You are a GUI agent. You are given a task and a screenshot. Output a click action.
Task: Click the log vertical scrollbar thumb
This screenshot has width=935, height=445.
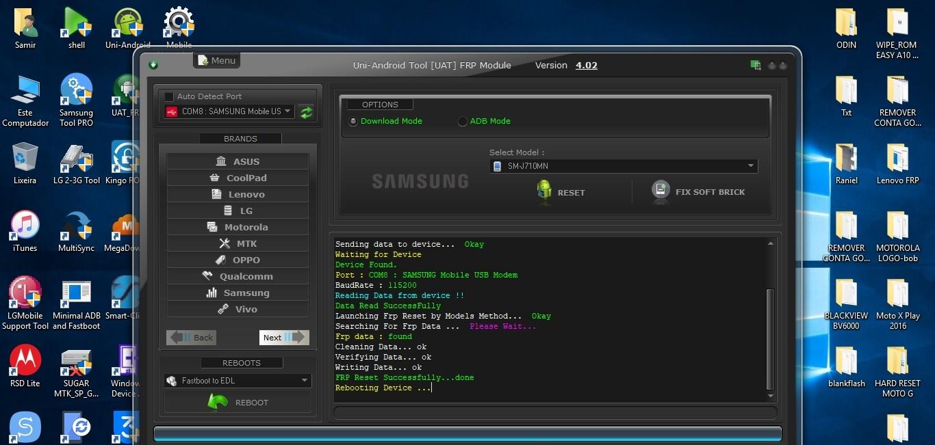(x=770, y=338)
